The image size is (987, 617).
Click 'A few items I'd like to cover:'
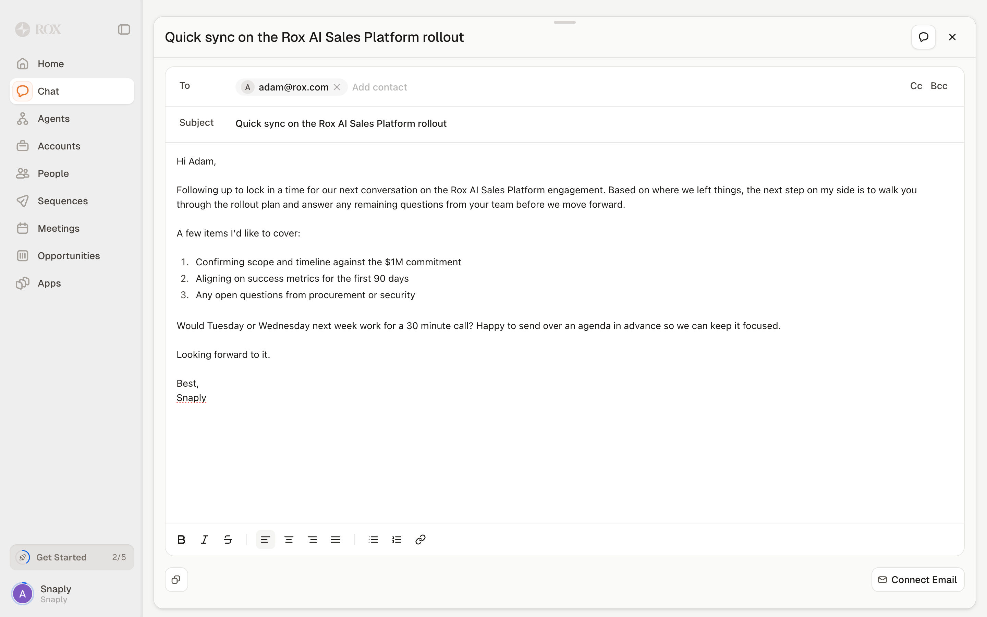click(x=238, y=233)
